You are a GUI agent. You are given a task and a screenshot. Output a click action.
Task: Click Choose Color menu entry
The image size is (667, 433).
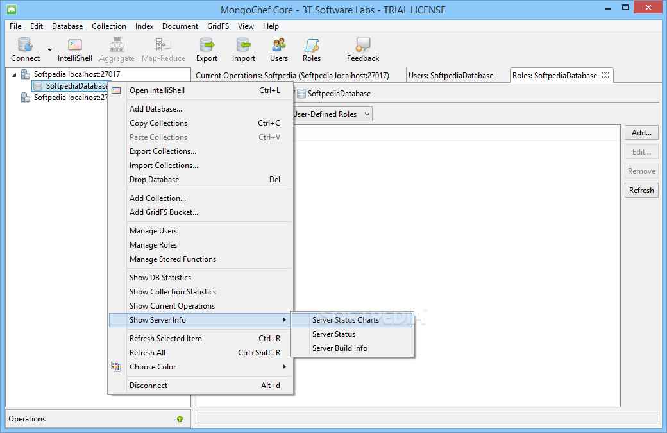click(x=201, y=367)
